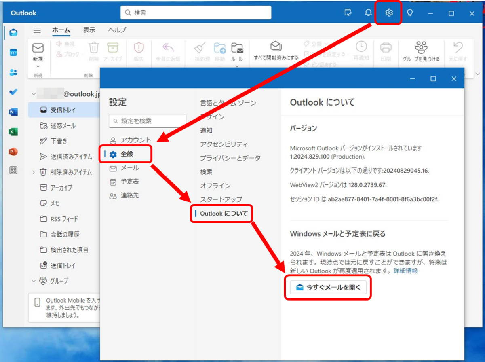Click the 削除 trash icon in ribbon
Viewport: 485px width, 362px height.
[x=94, y=48]
